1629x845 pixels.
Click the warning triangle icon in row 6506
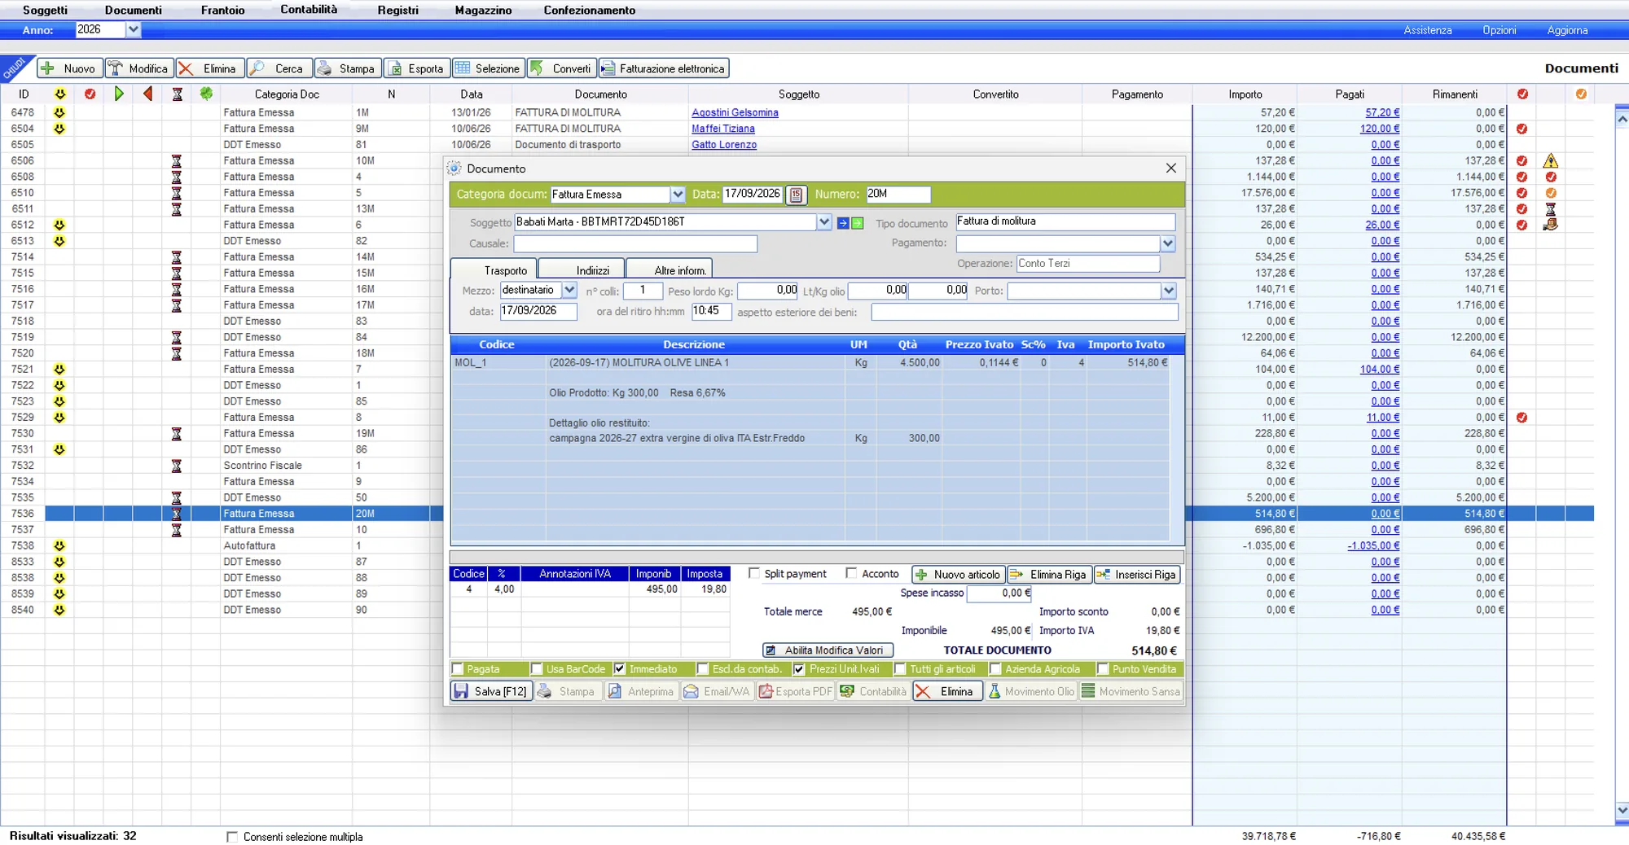[1550, 160]
